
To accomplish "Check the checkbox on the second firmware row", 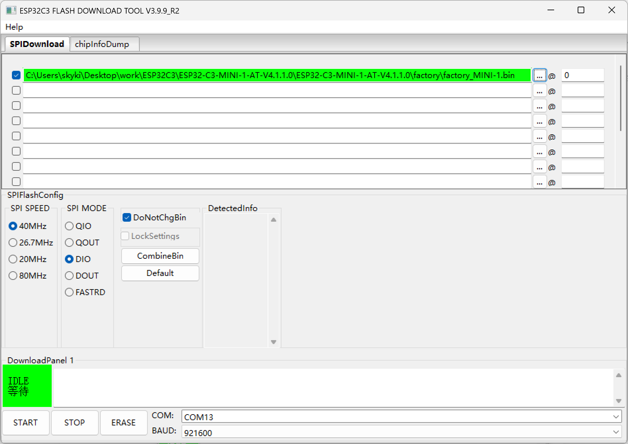I will (x=16, y=90).
